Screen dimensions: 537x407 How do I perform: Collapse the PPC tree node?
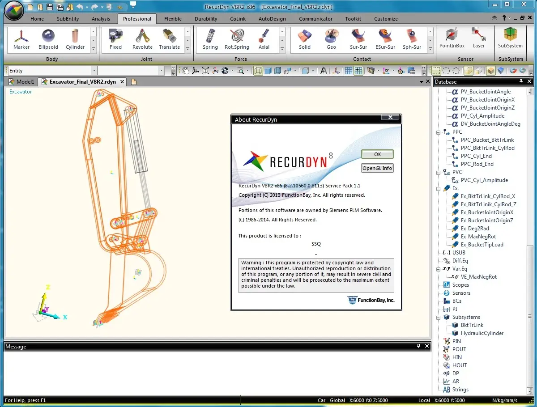tap(439, 132)
